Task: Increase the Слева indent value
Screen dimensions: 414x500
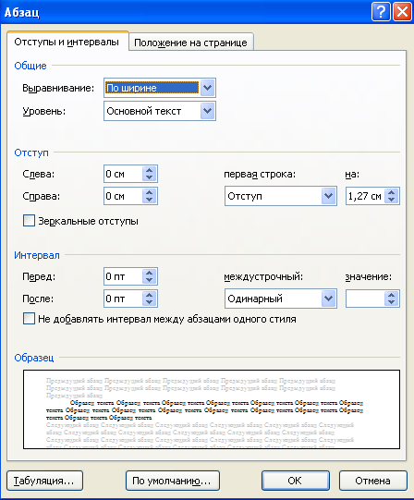Action: pyautogui.click(x=150, y=170)
